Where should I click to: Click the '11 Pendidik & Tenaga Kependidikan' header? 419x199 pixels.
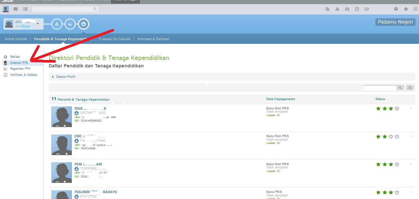click(x=81, y=99)
